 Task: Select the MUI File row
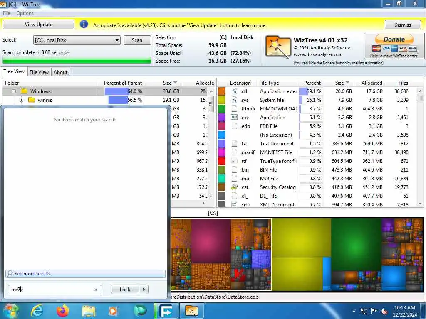tap(317, 179)
